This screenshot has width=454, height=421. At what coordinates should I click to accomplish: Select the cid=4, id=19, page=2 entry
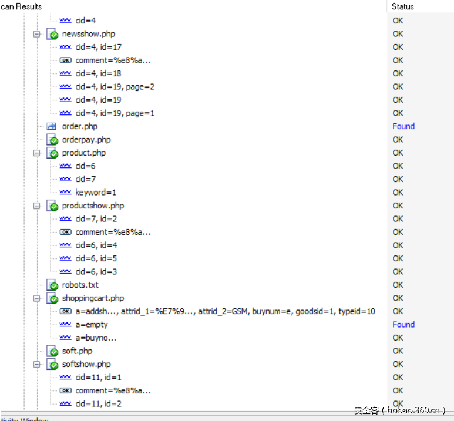(115, 87)
